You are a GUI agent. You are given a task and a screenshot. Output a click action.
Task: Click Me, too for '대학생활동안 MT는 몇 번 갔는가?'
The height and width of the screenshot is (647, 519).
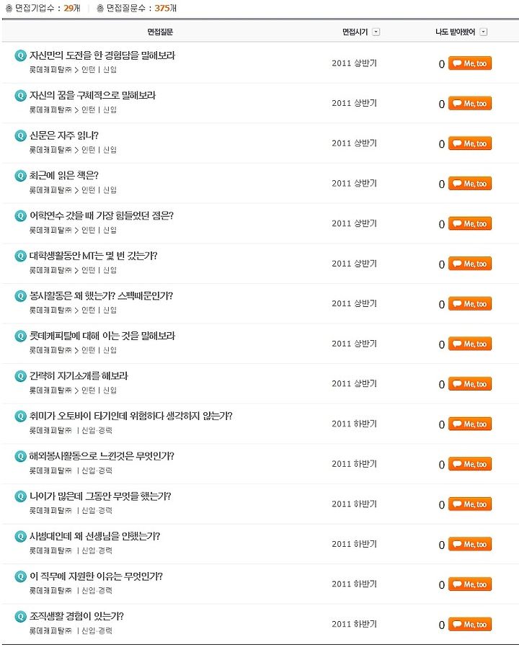(x=470, y=264)
